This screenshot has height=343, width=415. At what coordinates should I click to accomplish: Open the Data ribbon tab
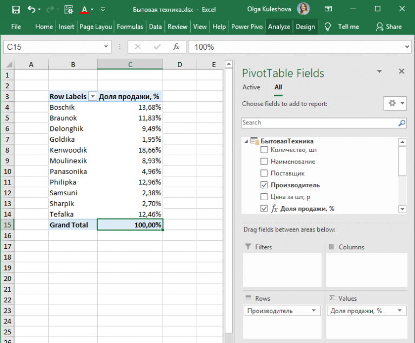pyautogui.click(x=156, y=27)
